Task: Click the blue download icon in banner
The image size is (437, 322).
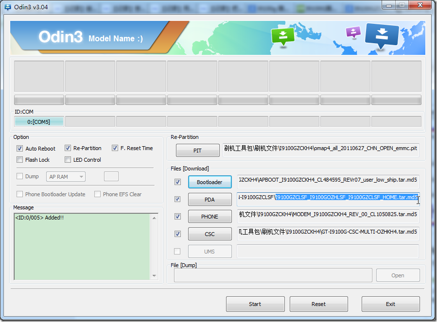Action: pyautogui.click(x=382, y=35)
